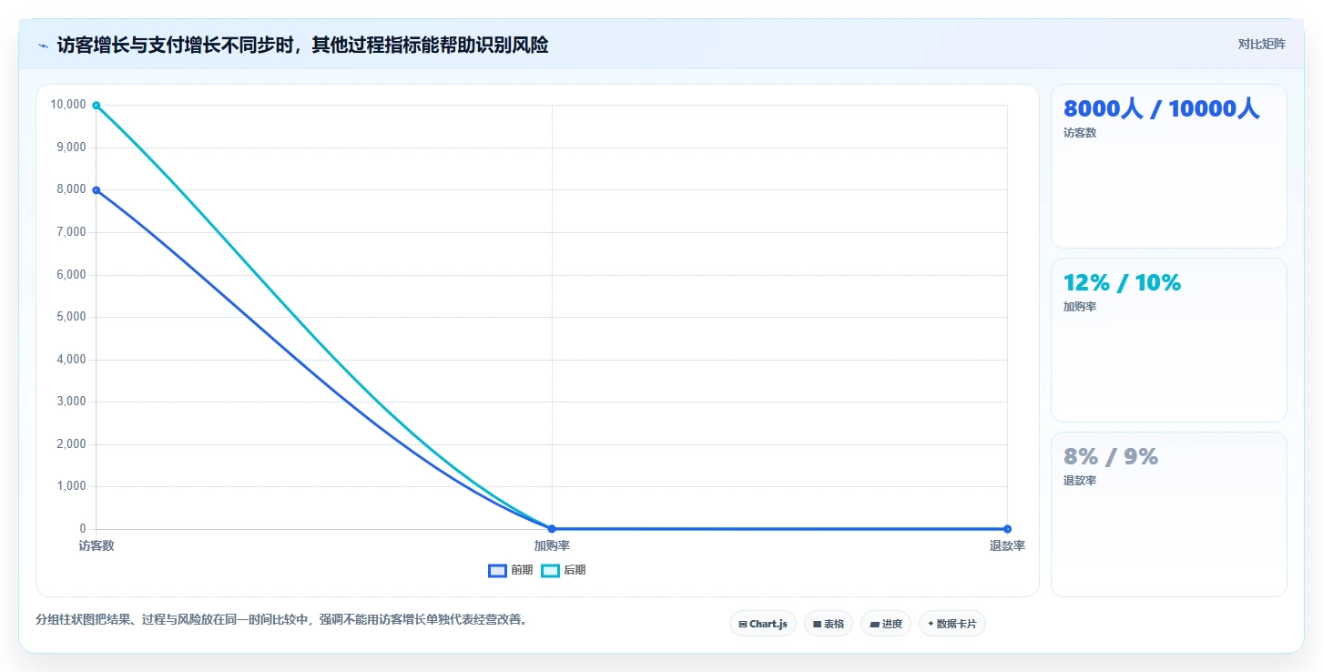Image resolution: width=1323 pixels, height=672 pixels.
Task: Click the 10,000 y-axis tick label
Action: tap(68, 105)
